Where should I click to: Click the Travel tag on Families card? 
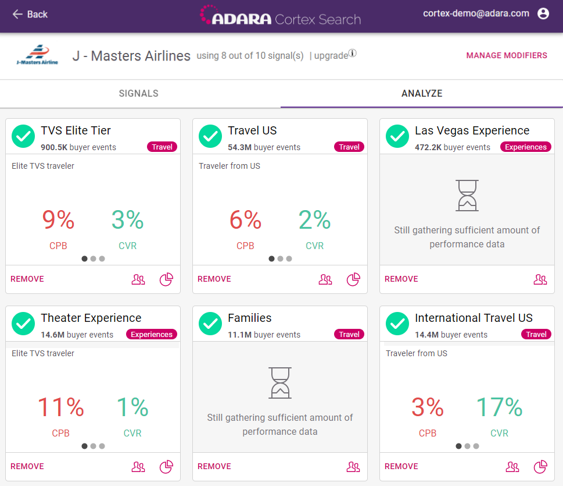[349, 334]
